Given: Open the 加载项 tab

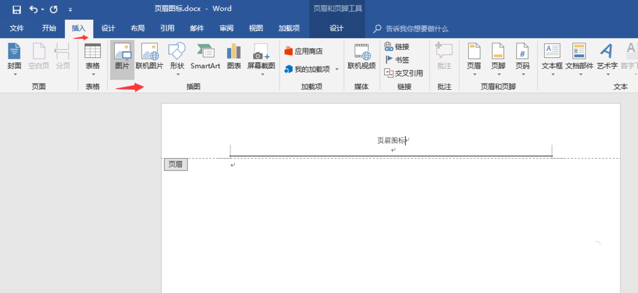Looking at the screenshot, I should 289,28.
